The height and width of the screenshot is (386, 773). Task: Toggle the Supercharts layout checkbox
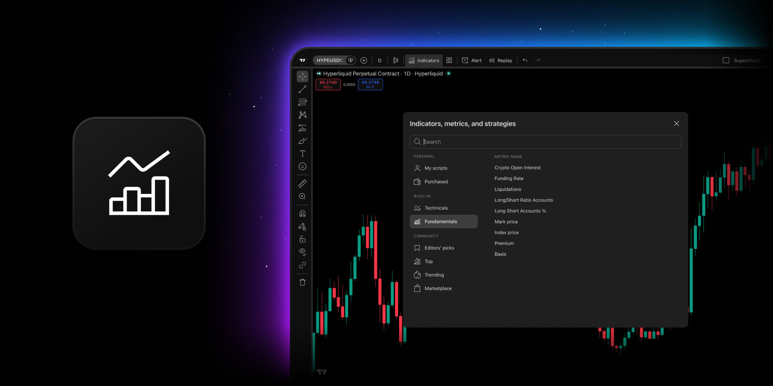pyautogui.click(x=726, y=60)
